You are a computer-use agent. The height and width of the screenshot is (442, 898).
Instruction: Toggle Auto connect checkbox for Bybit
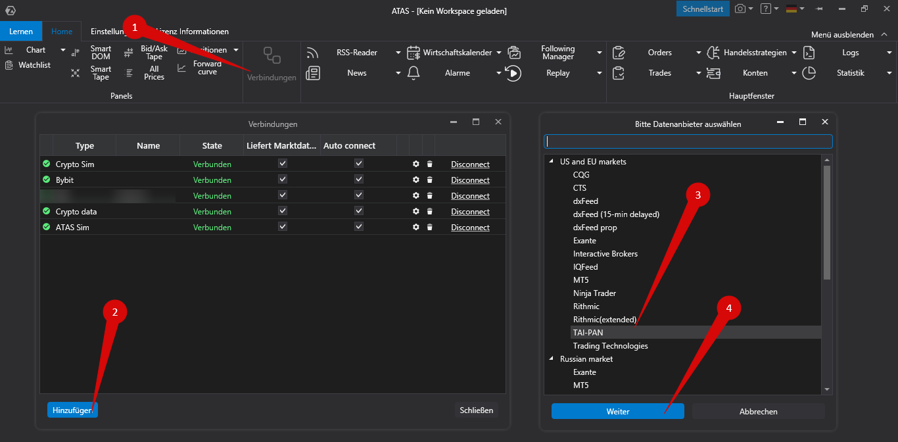pos(359,180)
